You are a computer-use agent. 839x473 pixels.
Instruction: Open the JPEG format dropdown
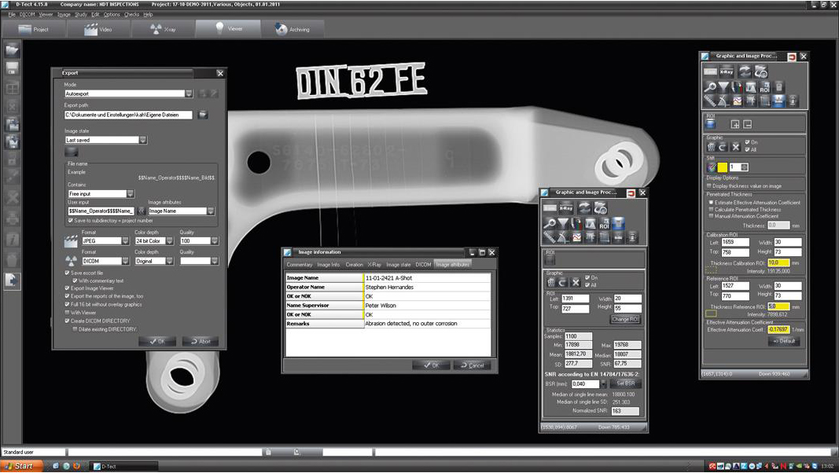coord(125,241)
